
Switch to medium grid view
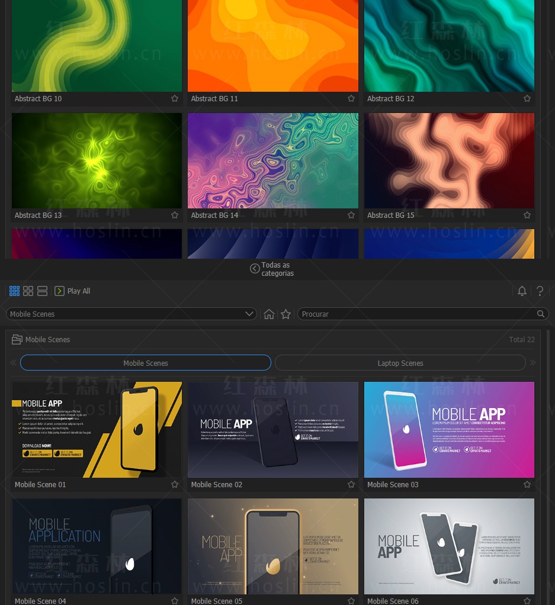point(28,291)
